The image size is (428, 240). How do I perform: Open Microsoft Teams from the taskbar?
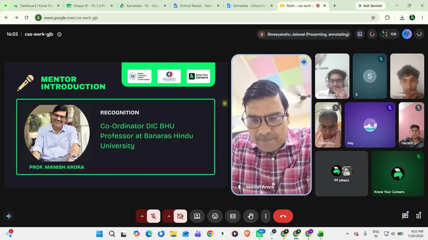point(198,234)
